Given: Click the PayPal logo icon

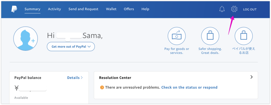Looking at the screenshot, I should [x=14, y=9].
